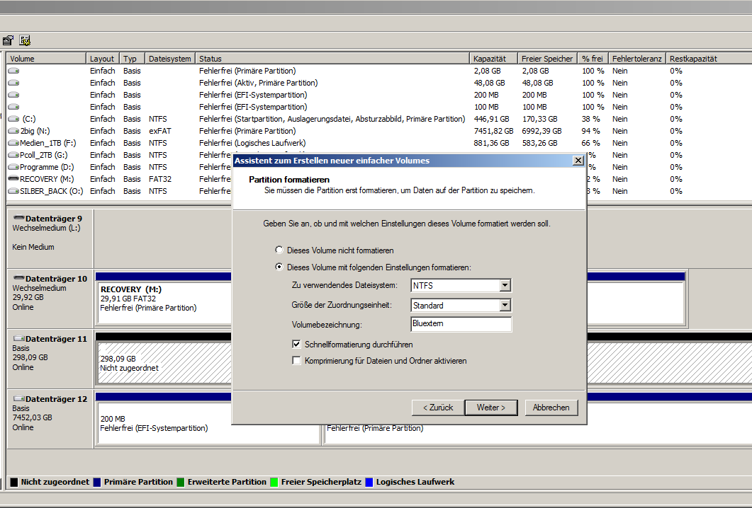Click the Datenträger 11 disk icon
This screenshot has width=752, height=508.
pyautogui.click(x=18, y=339)
